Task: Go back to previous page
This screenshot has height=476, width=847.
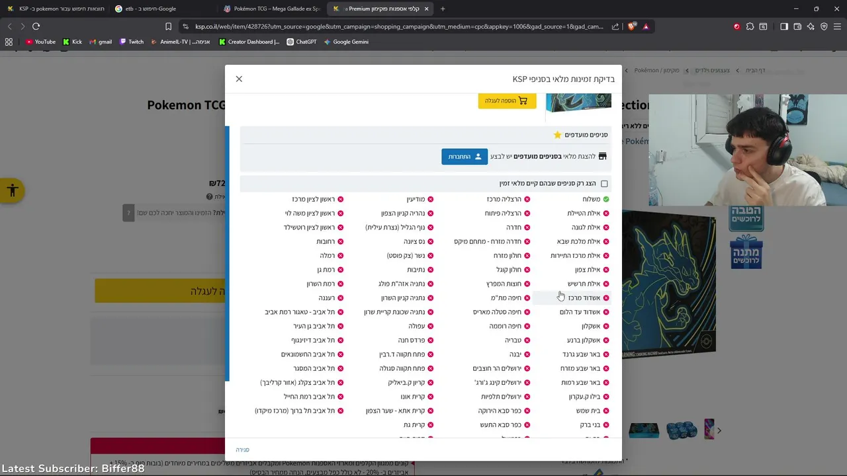Action: pyautogui.click(x=9, y=26)
